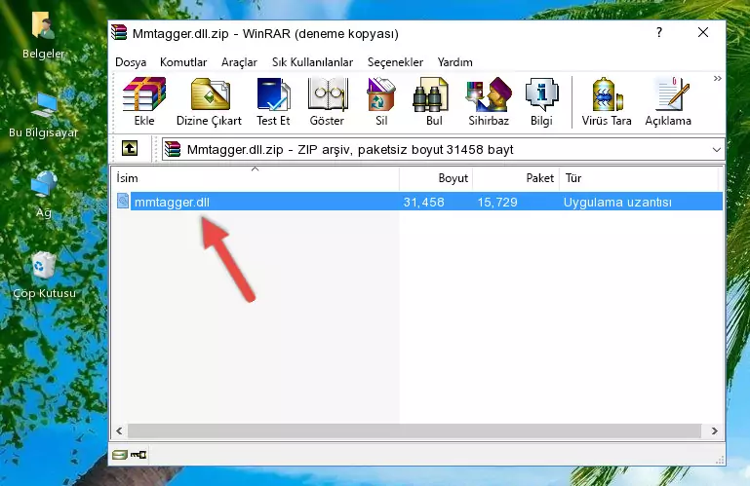
Task: Open the Yardım menu
Action: tap(454, 62)
